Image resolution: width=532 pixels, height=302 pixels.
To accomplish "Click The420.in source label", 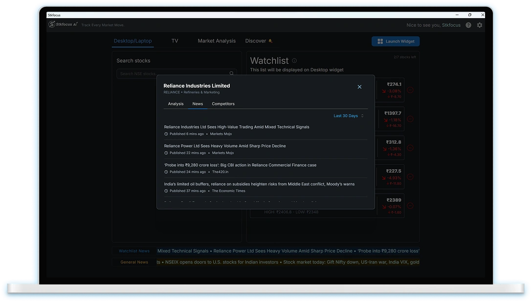I will pos(220,172).
